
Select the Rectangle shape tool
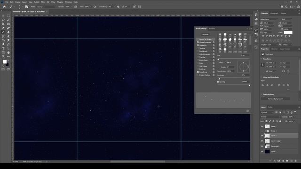3,53
